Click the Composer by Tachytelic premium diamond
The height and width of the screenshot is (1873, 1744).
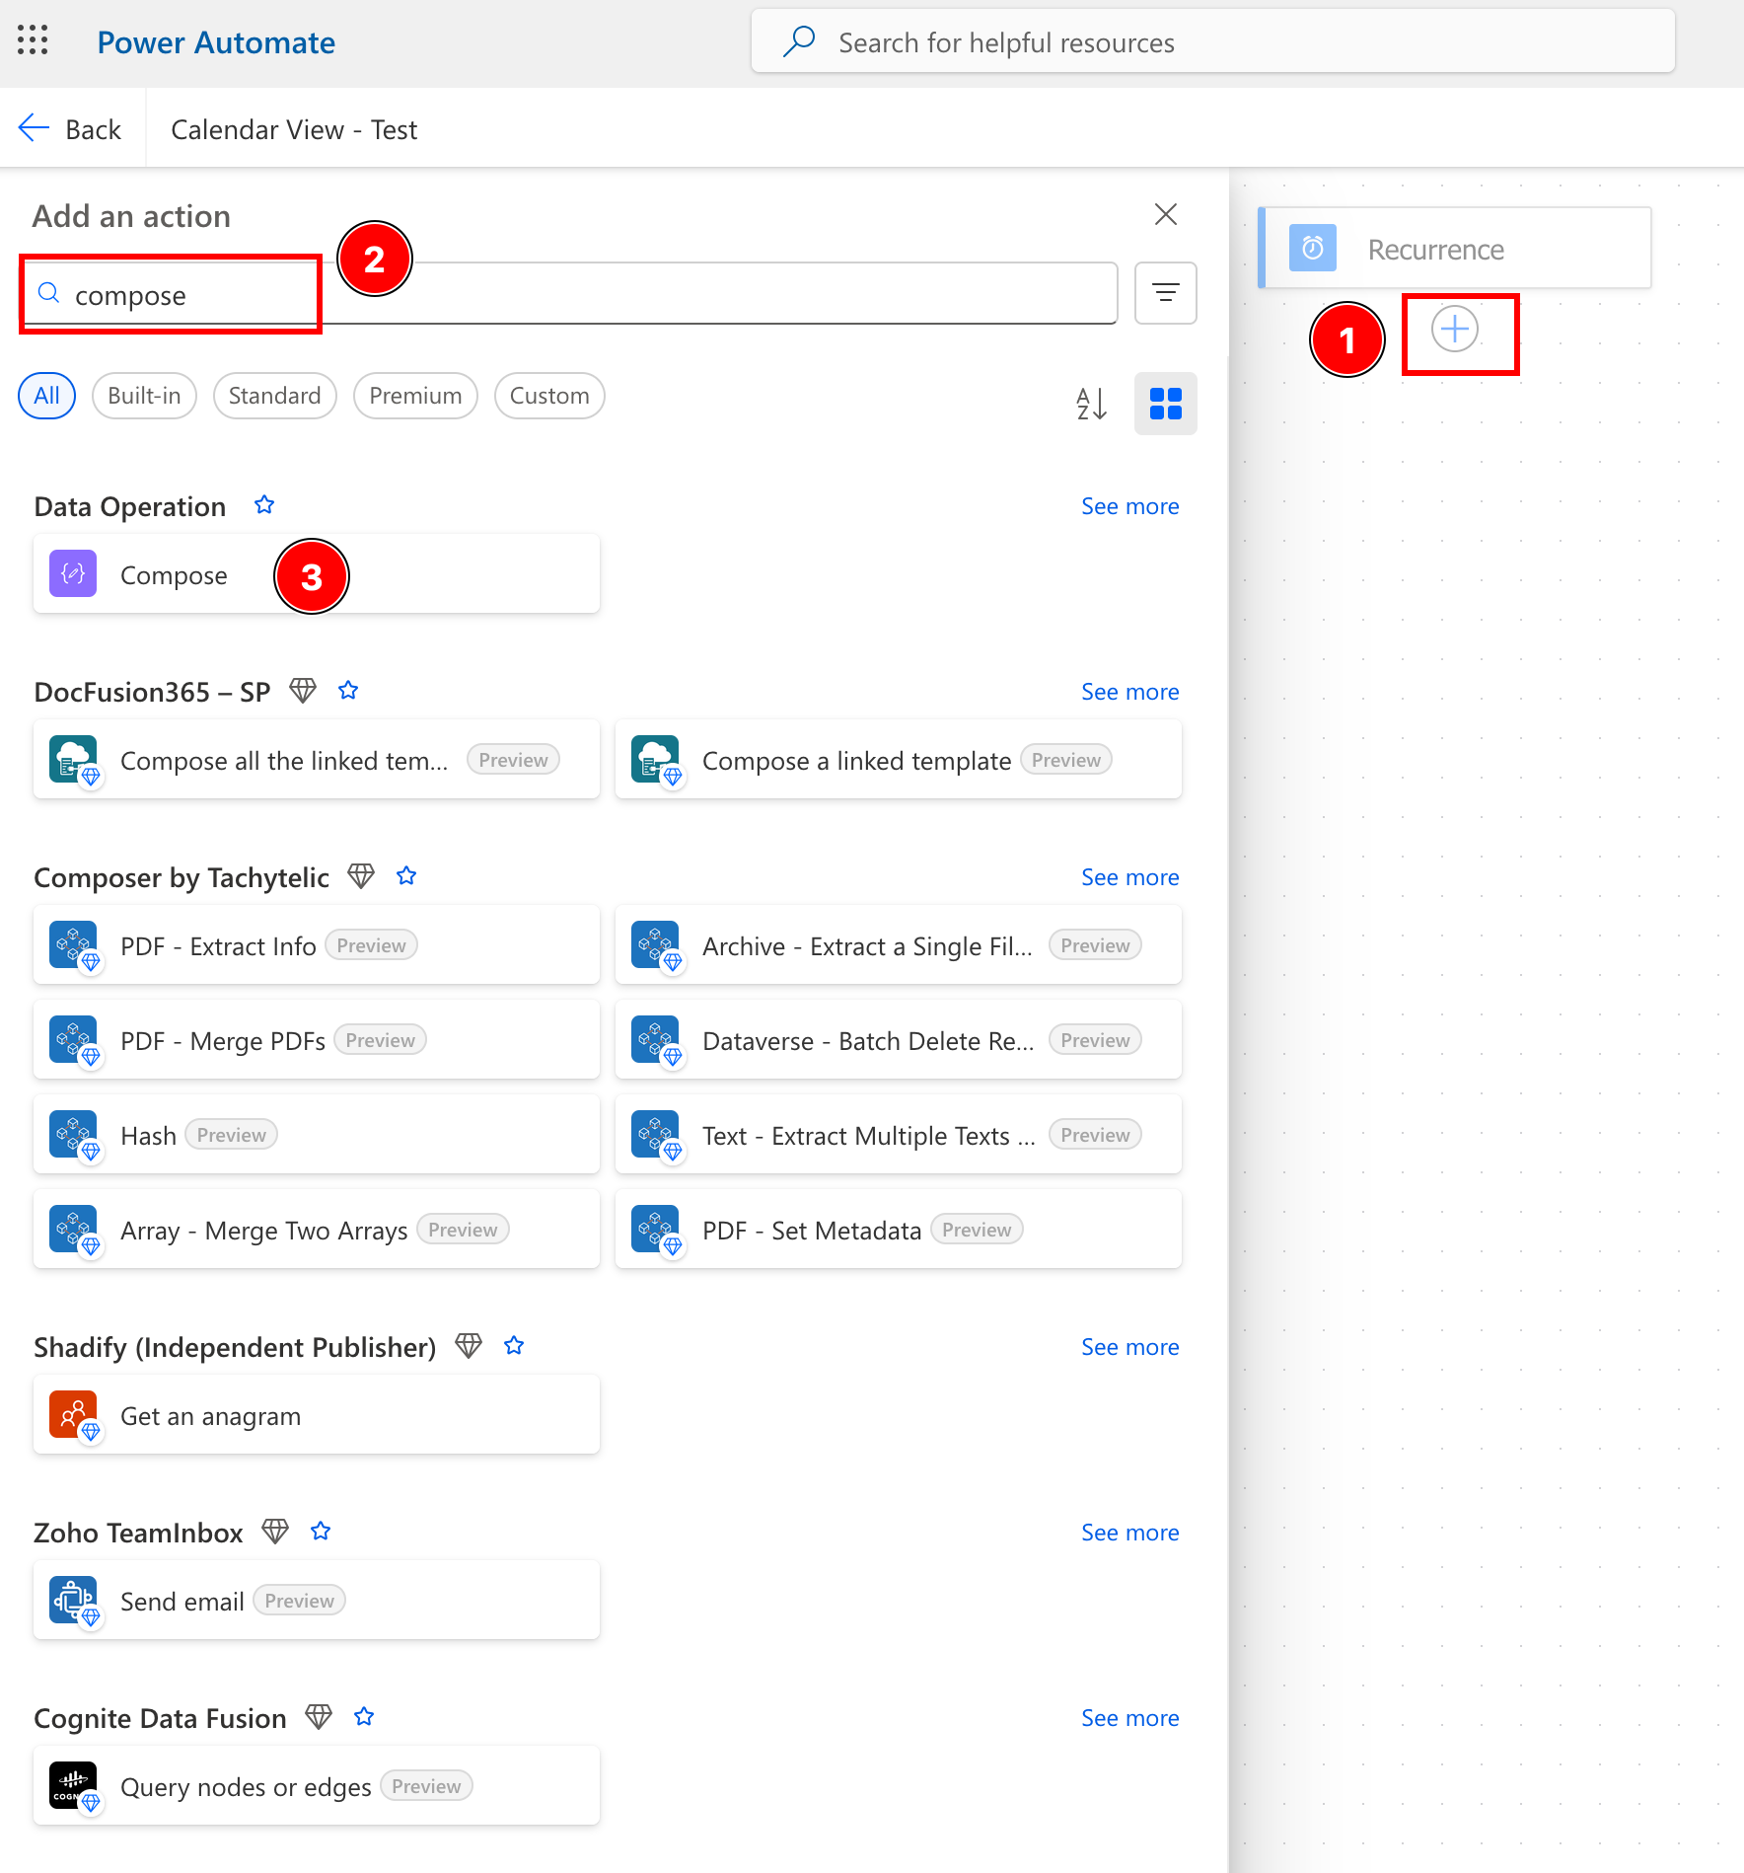[361, 876]
